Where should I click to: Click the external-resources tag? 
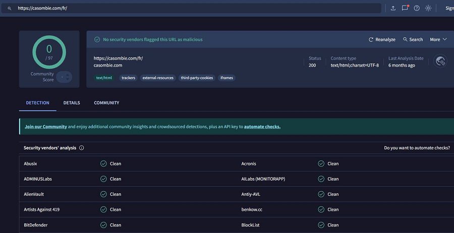click(158, 78)
